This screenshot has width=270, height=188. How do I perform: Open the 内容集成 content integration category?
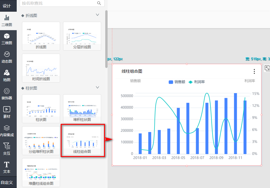(6, 131)
